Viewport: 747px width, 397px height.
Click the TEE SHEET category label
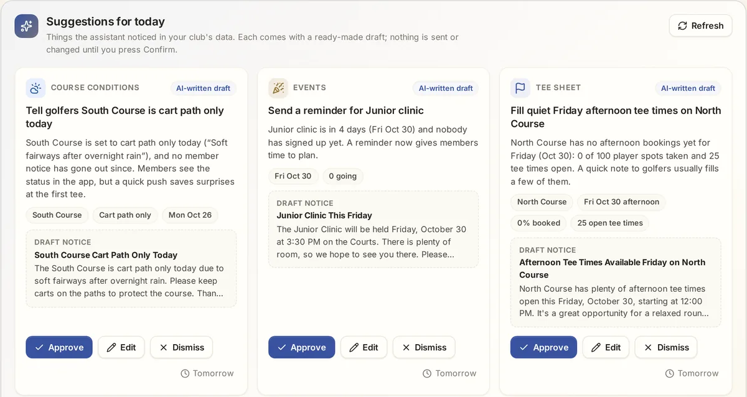click(x=558, y=88)
